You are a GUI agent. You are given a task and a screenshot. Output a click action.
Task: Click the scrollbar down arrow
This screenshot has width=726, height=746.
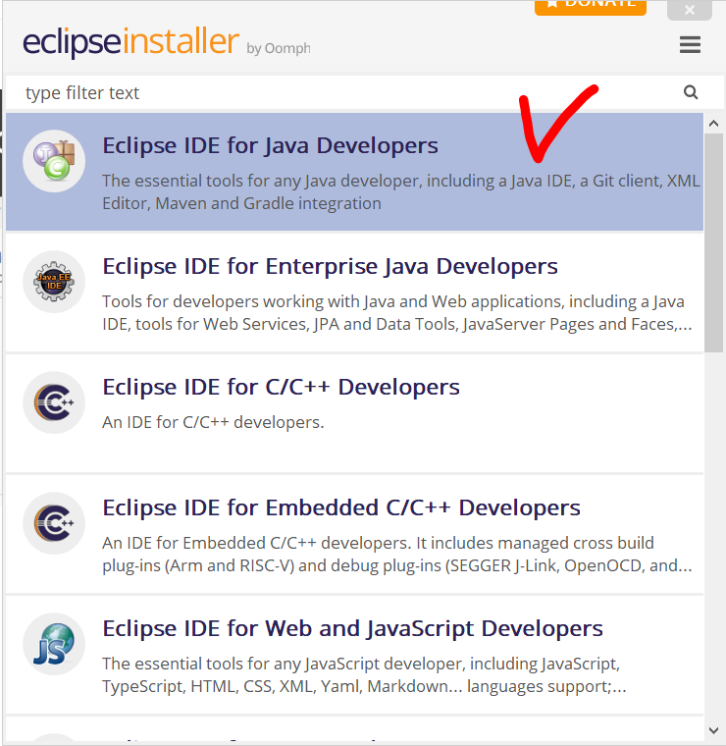(713, 730)
